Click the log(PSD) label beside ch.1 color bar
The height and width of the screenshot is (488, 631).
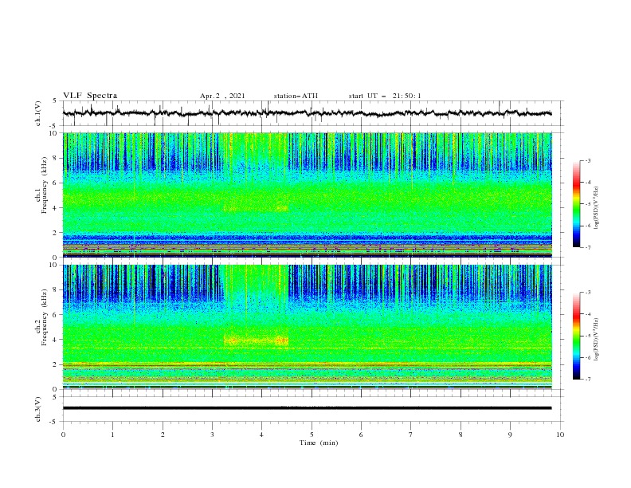(597, 208)
